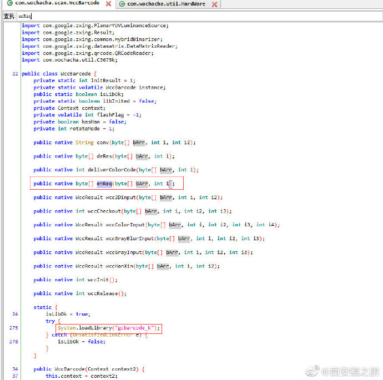Screen dimensions: 383x380
Task: Select the highlighted enReq method name
Action: tap(104, 184)
